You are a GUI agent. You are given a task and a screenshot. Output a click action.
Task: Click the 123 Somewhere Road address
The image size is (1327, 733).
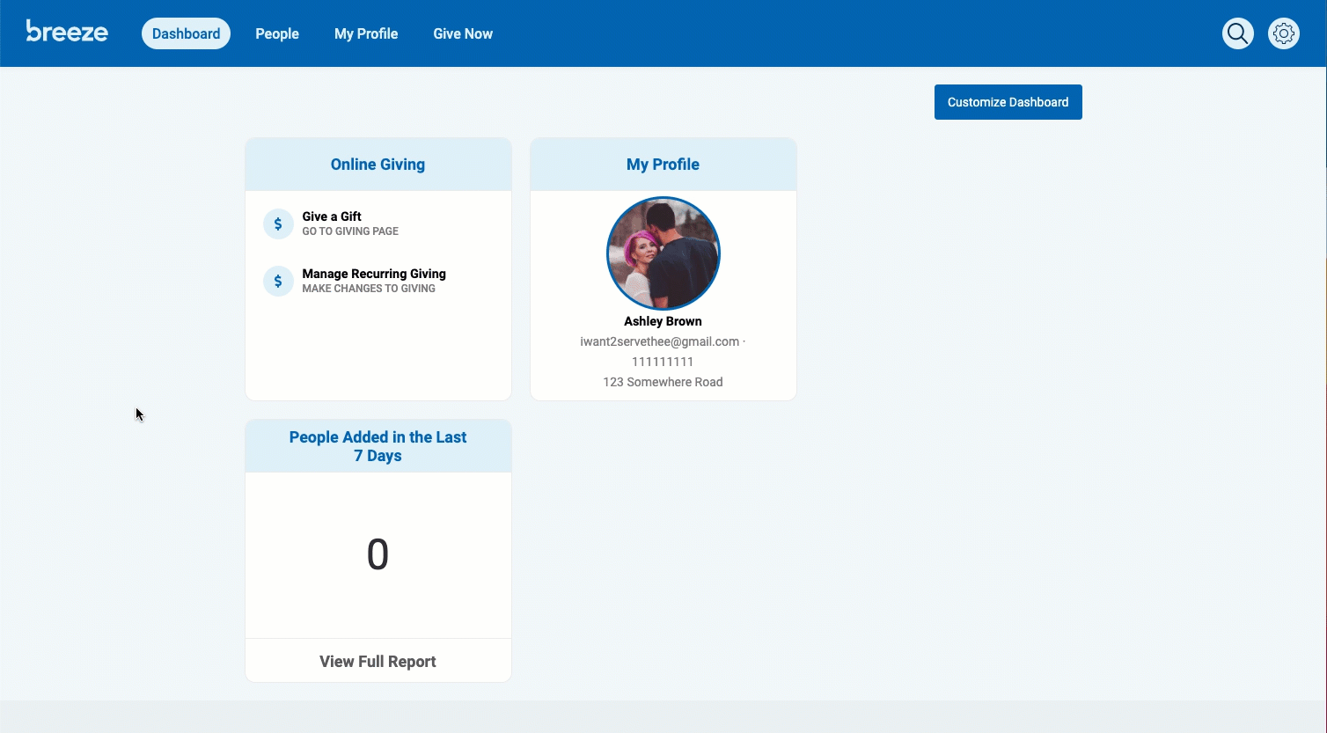(x=663, y=382)
